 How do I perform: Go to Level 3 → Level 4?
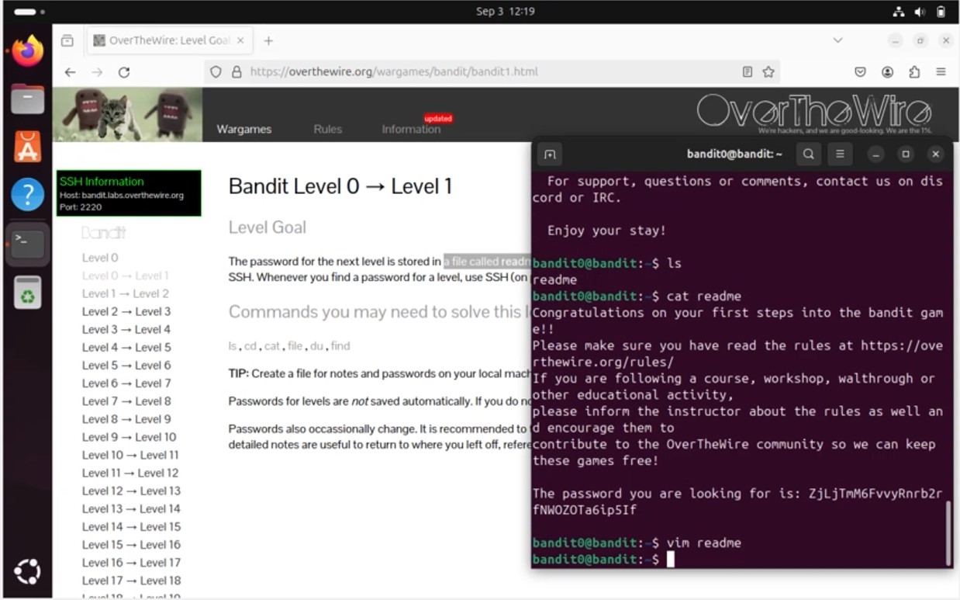pos(126,329)
